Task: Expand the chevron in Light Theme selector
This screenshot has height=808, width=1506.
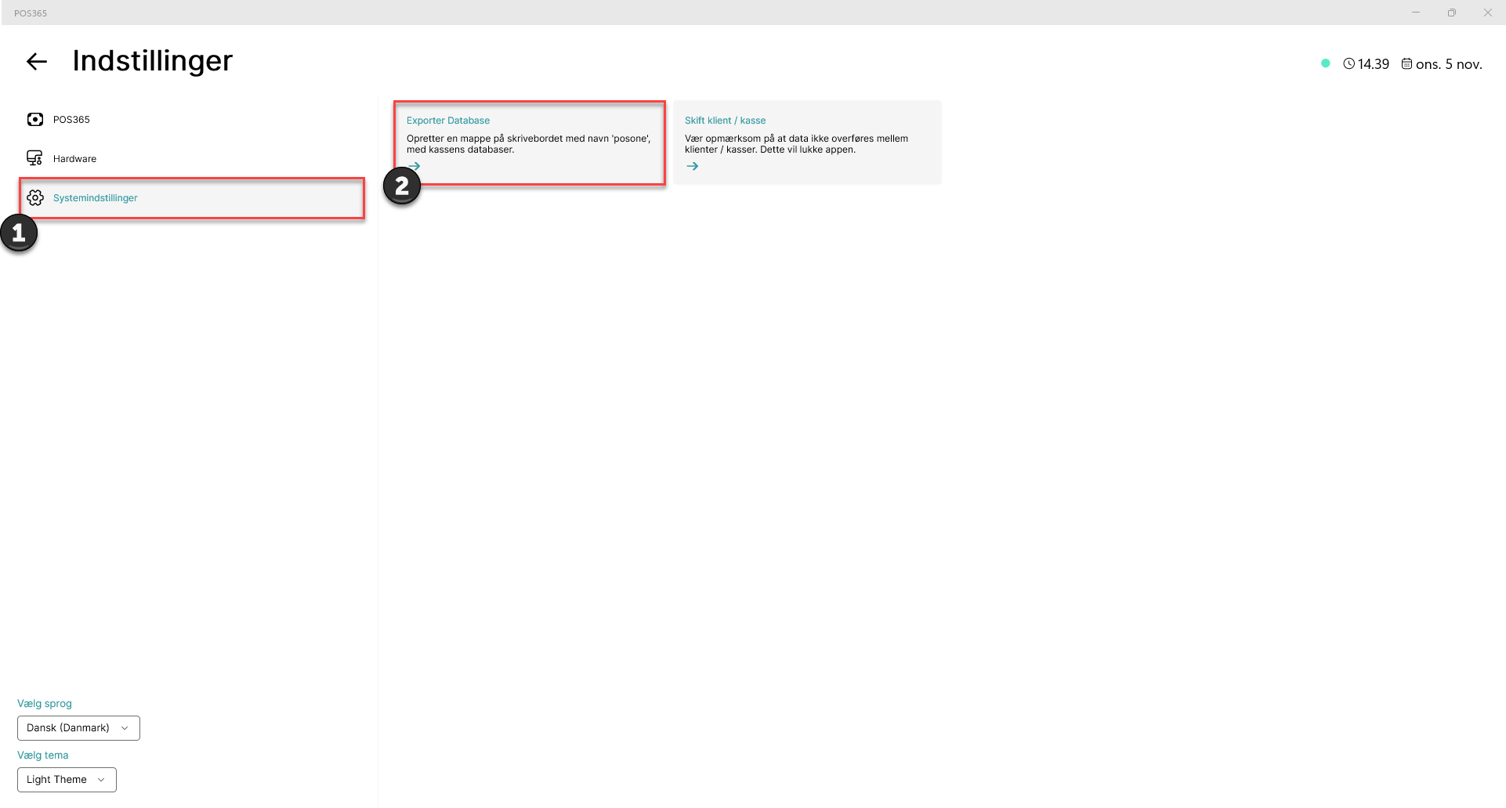Action: (101, 780)
